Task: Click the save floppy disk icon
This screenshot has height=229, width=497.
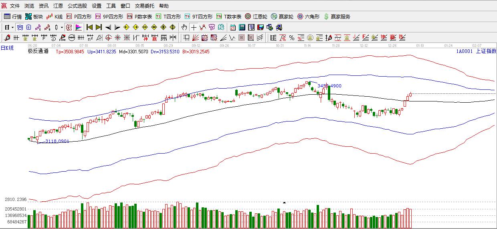Action: click(x=261, y=27)
